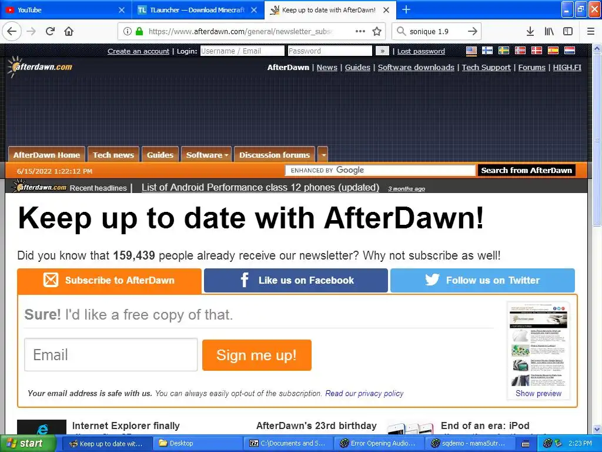Open the HIGH.FI header link
Image resolution: width=602 pixels, height=452 pixels.
567,67
